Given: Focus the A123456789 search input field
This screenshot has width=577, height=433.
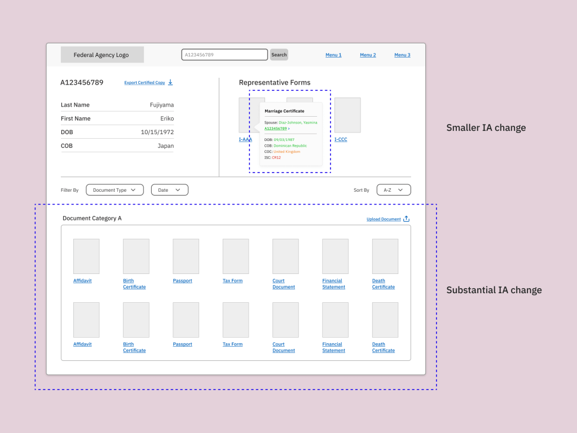Looking at the screenshot, I should click(x=224, y=55).
